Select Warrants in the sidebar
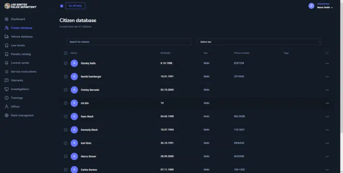343x173 pixels. pyautogui.click(x=17, y=81)
